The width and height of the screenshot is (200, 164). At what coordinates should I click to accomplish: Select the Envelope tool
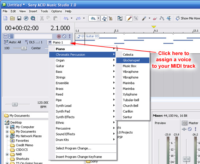click(162, 18)
